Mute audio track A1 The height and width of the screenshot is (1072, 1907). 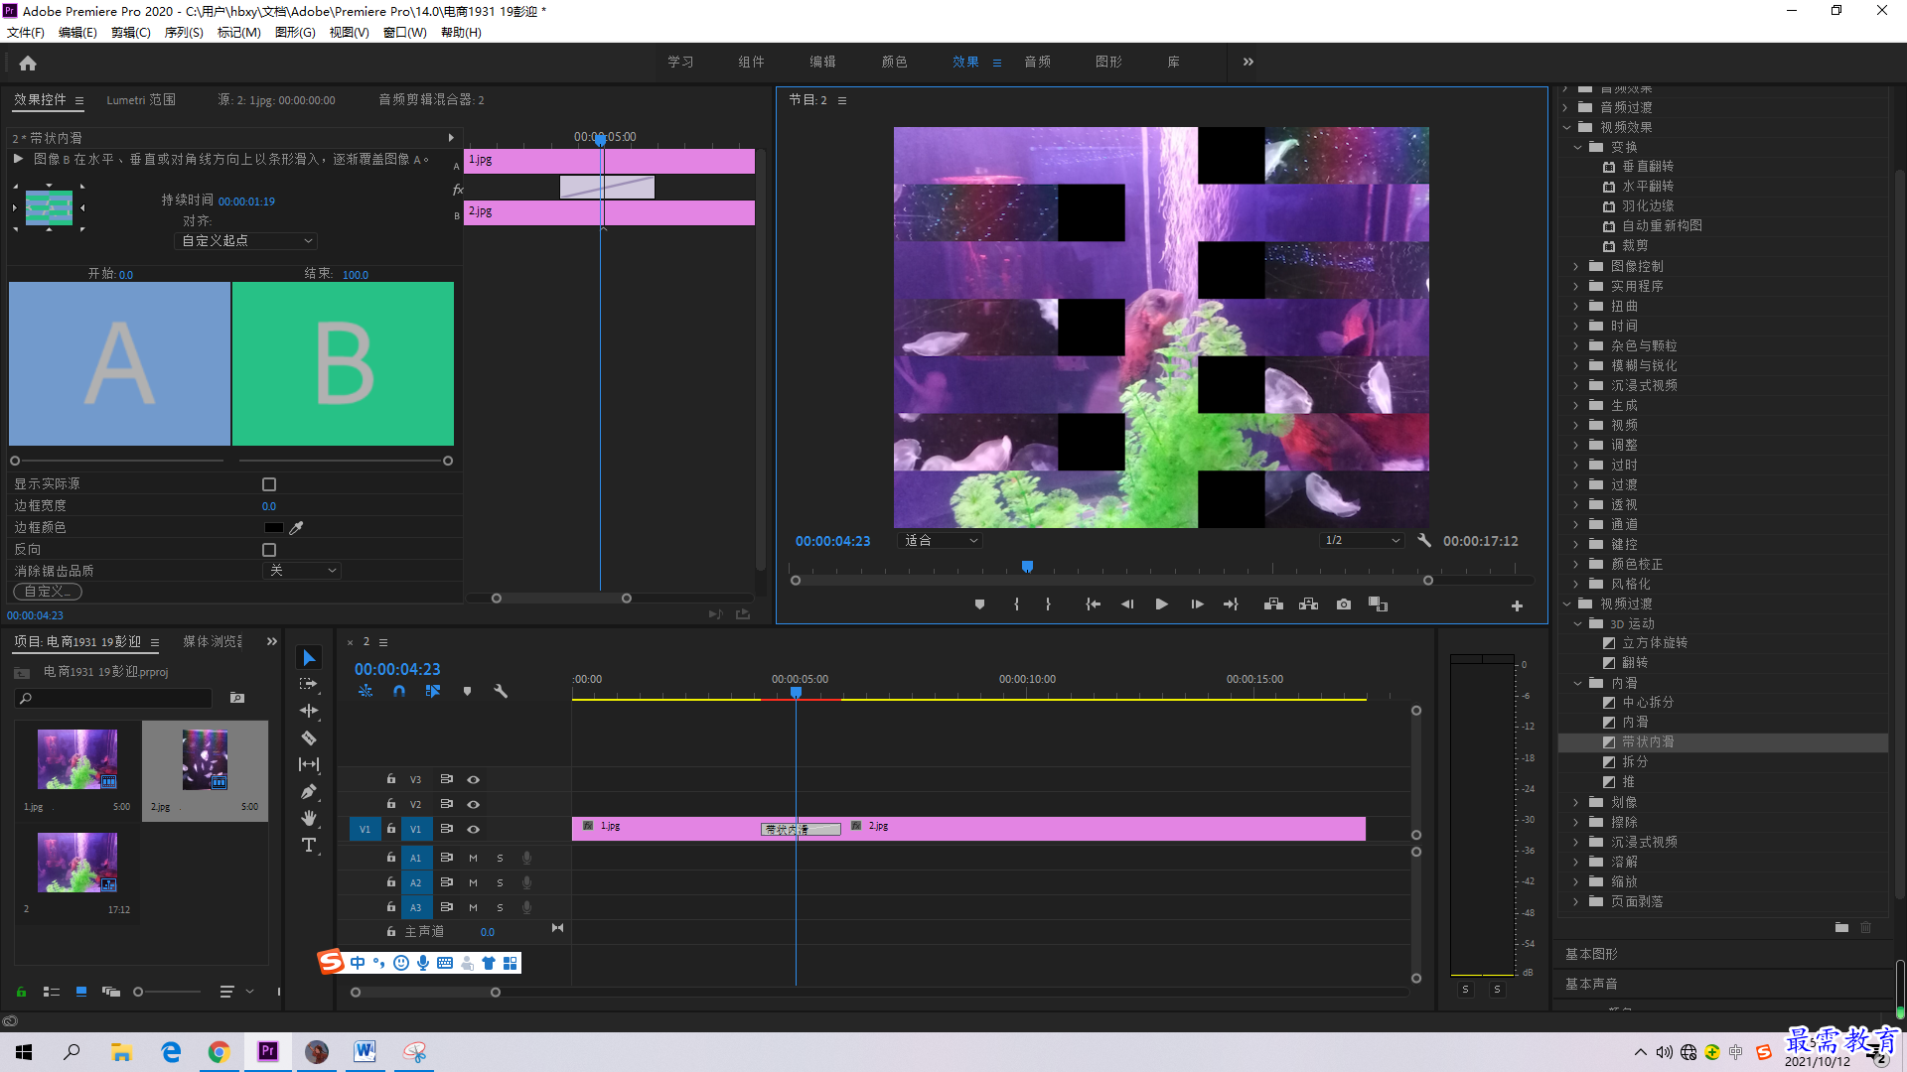[473, 858]
